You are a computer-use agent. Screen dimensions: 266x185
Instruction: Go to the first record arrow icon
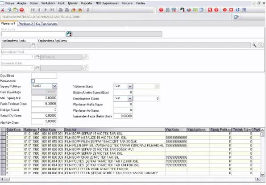[x=33, y=10]
